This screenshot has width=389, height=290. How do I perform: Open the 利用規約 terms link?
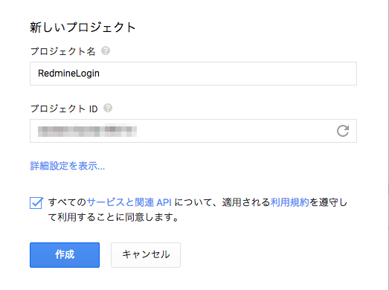pyautogui.click(x=290, y=202)
